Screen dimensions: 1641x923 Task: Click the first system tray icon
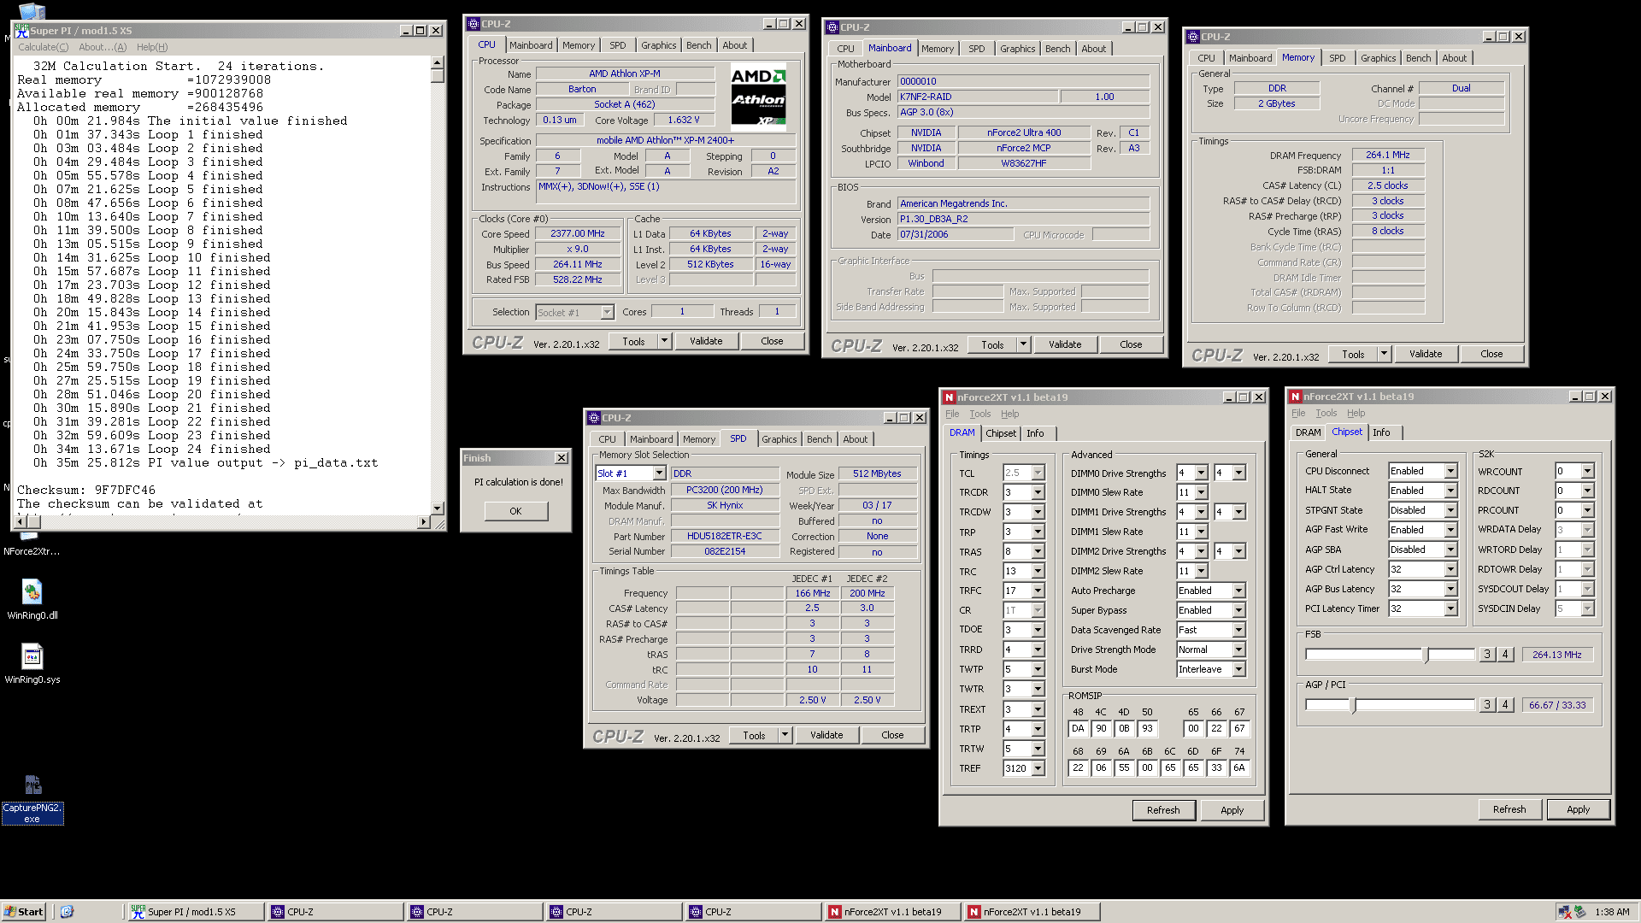pos(1564,912)
